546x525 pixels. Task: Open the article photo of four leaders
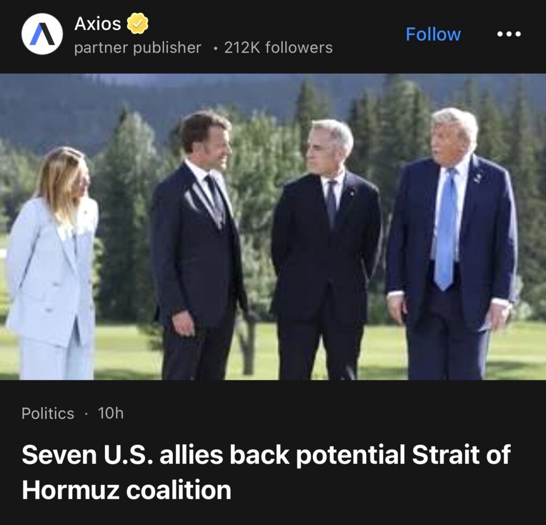[x=273, y=226]
